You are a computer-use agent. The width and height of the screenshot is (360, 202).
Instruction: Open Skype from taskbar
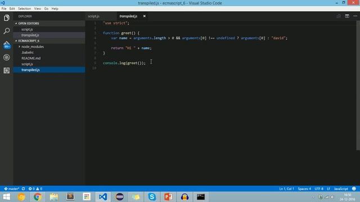pyautogui.click(x=152, y=197)
